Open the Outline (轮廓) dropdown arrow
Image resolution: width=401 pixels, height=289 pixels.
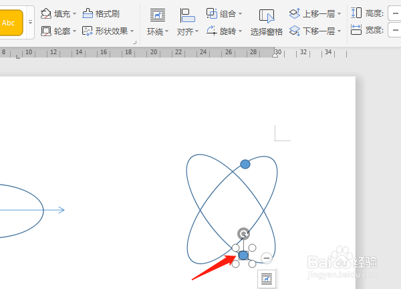[74, 31]
